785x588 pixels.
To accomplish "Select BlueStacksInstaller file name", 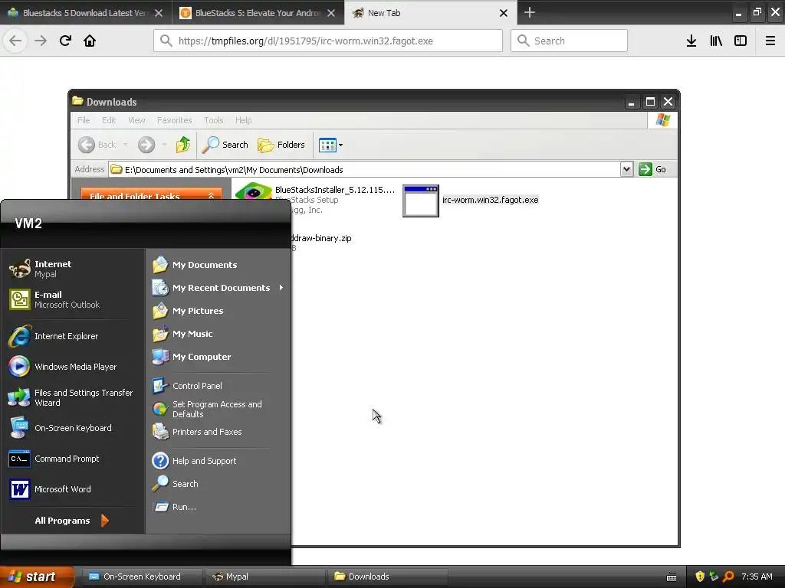I will pyautogui.click(x=335, y=190).
